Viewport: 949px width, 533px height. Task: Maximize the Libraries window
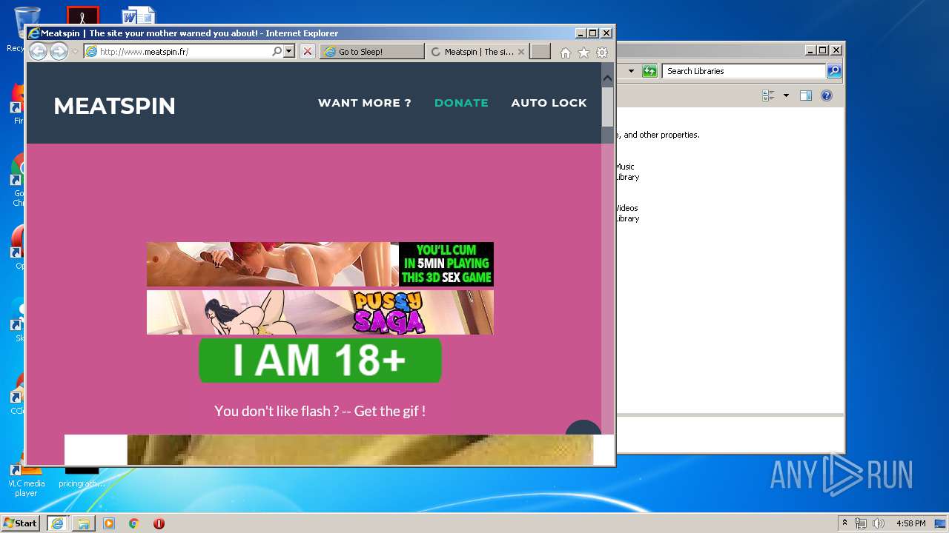click(822, 50)
